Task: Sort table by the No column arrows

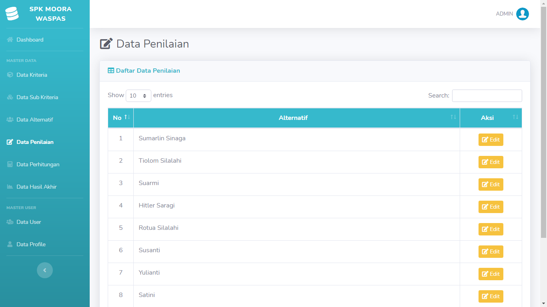Action: click(127, 117)
